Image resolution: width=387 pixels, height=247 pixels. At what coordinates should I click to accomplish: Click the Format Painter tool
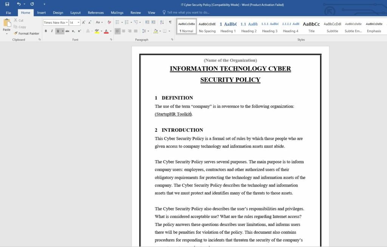pyautogui.click(x=26, y=33)
